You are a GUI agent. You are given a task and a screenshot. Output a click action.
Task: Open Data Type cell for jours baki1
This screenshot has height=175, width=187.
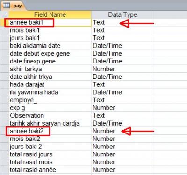click(122, 38)
